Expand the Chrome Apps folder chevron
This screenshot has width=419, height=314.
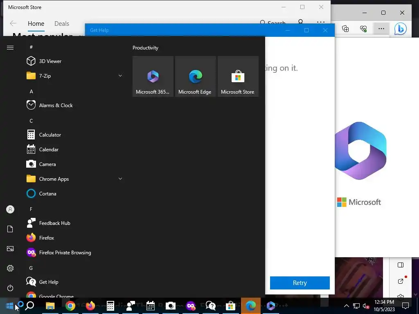tap(120, 179)
